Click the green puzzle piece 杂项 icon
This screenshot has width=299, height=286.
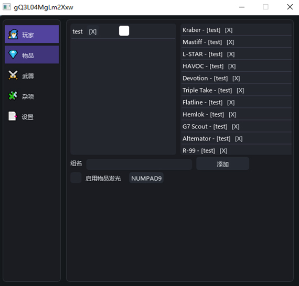coord(13,95)
